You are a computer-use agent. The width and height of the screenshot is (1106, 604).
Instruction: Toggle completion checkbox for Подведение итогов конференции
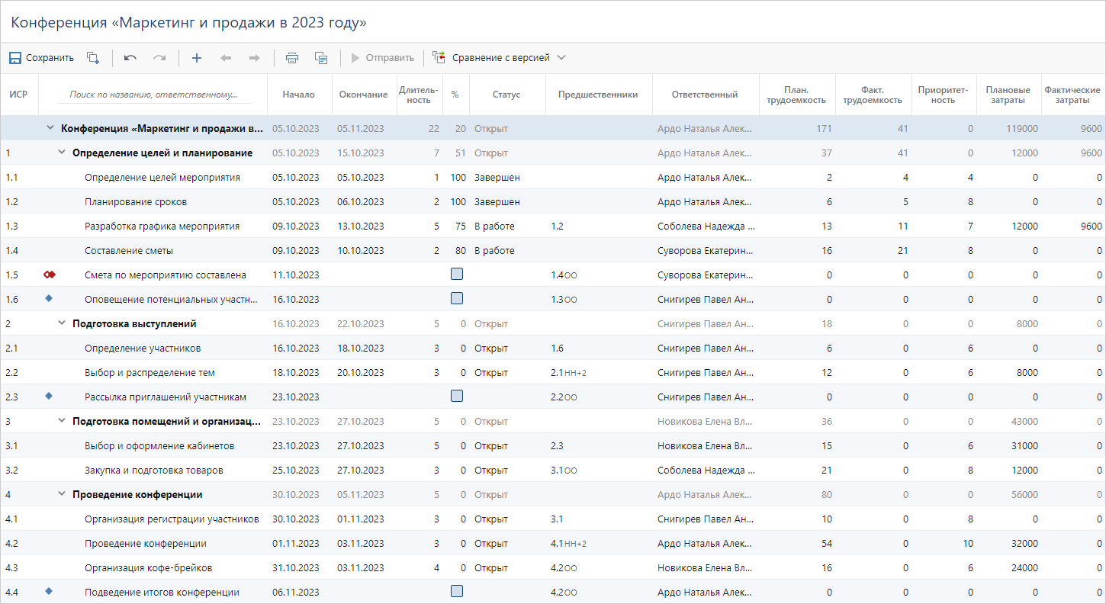coord(457,591)
